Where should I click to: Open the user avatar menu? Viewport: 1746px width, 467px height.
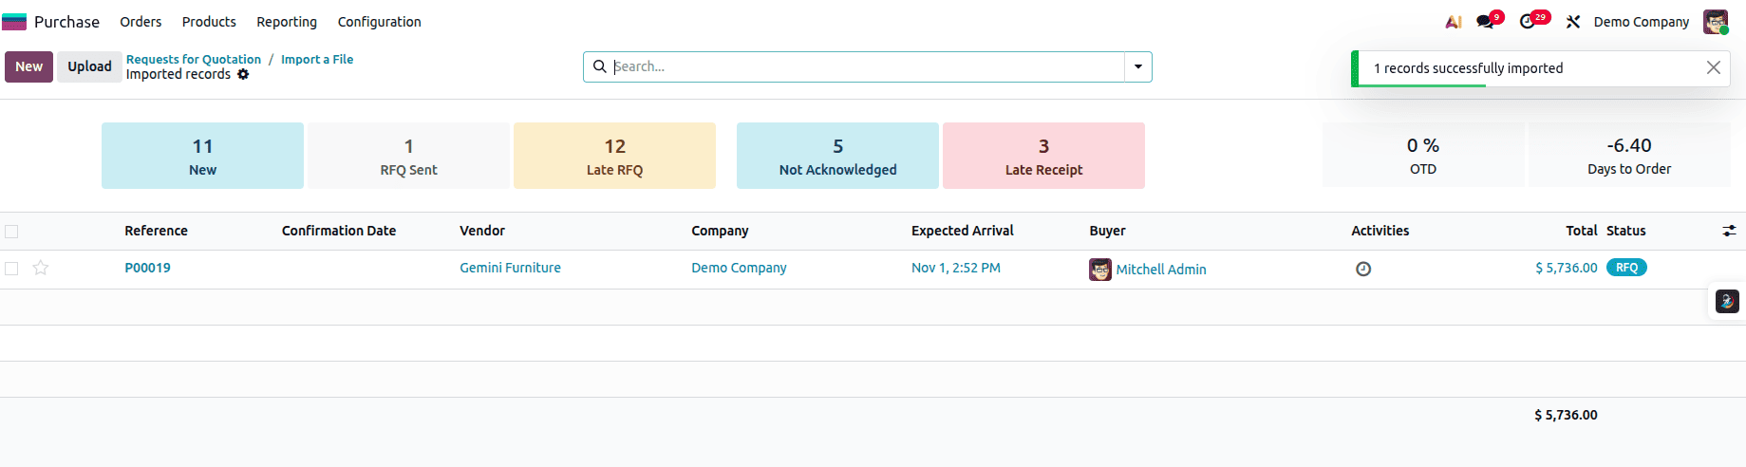(x=1715, y=22)
